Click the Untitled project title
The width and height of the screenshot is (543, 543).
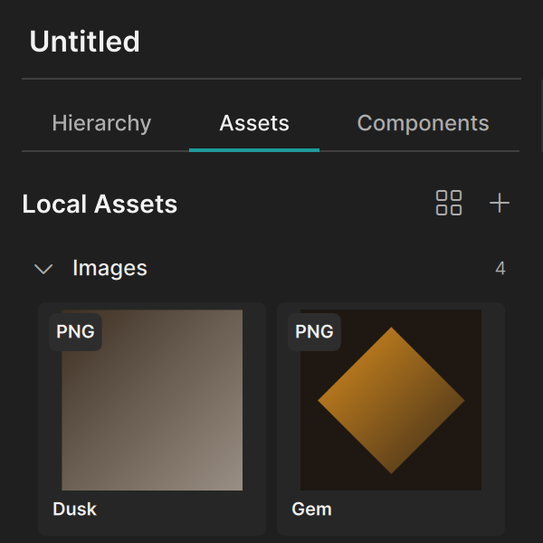coord(84,42)
